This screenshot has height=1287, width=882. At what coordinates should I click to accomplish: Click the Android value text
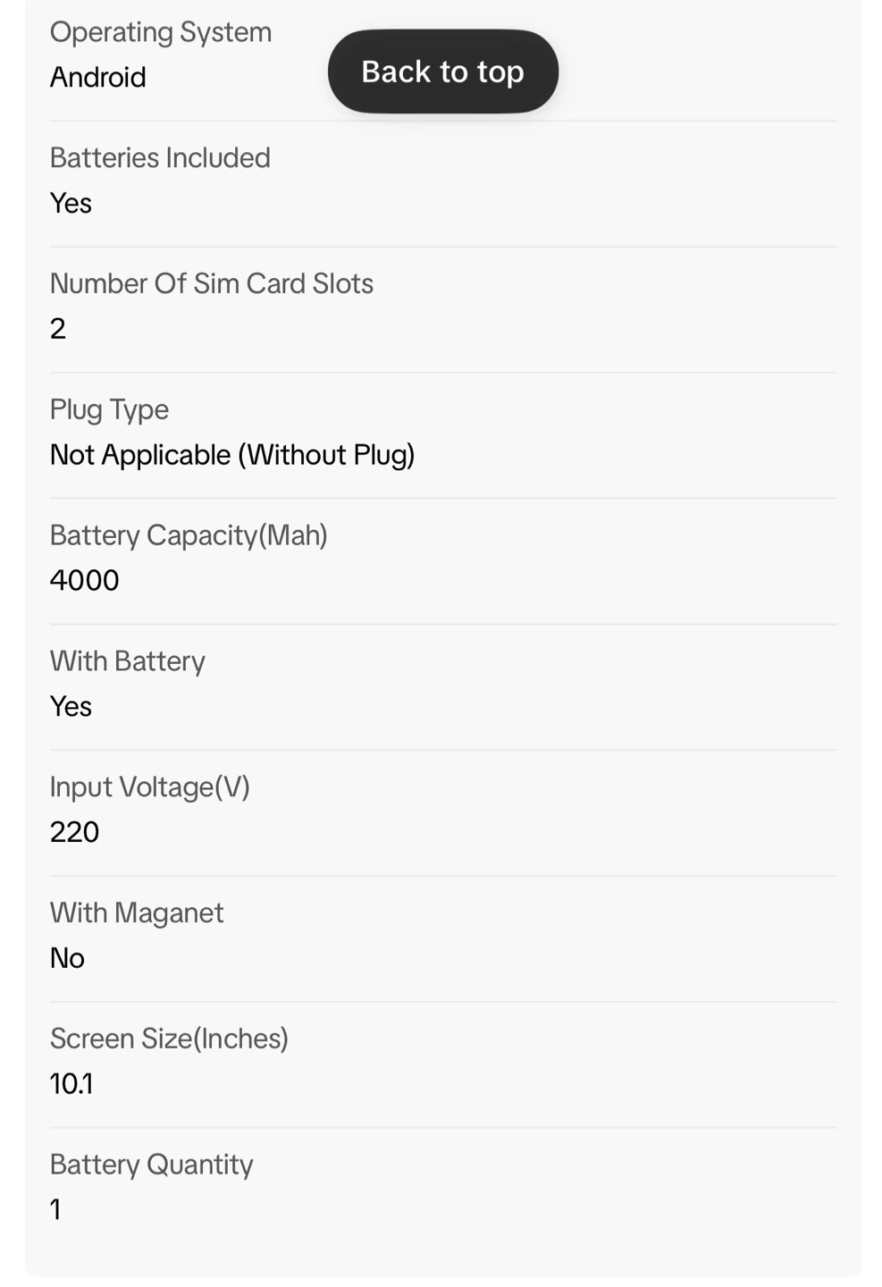(x=98, y=77)
